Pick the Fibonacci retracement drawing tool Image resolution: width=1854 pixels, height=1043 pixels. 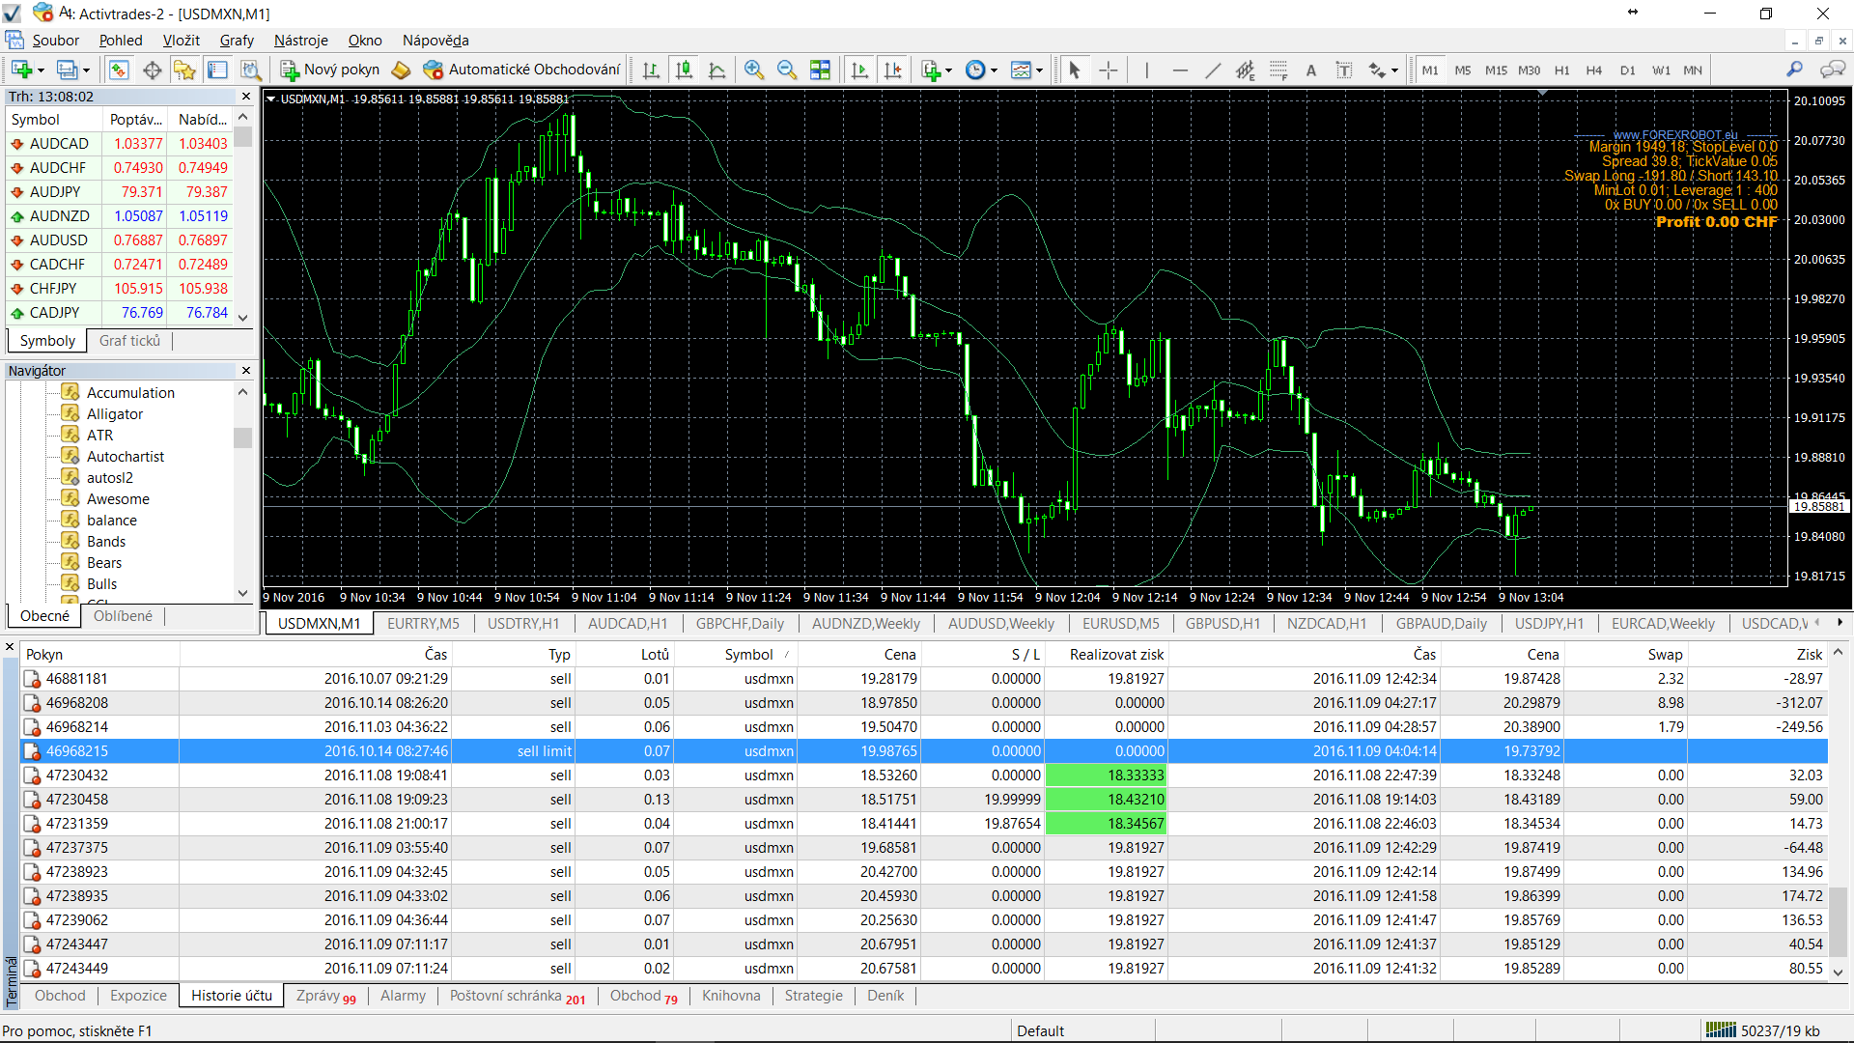point(1278,70)
